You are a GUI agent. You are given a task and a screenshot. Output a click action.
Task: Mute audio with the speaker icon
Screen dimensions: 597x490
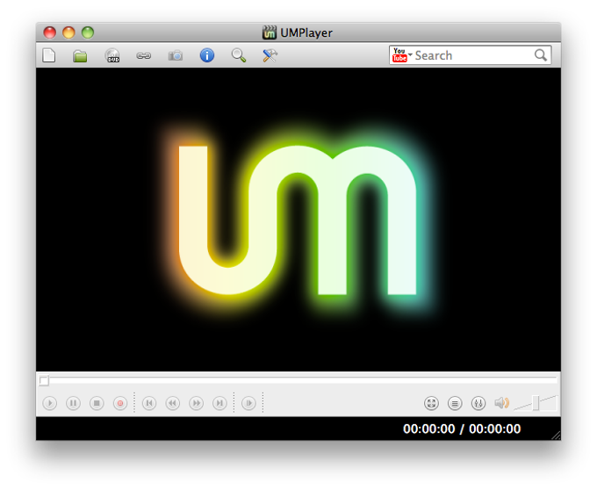501,403
